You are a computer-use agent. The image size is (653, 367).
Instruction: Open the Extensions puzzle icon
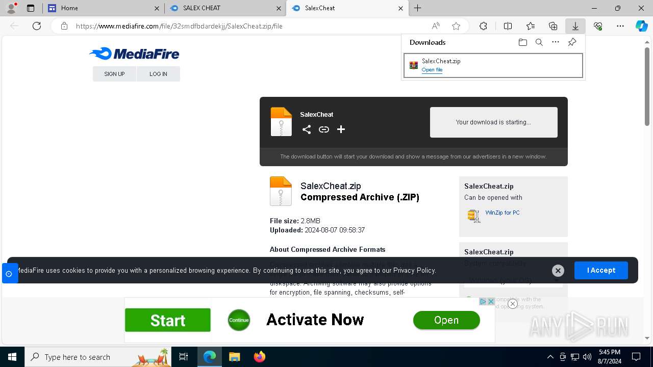click(483, 26)
